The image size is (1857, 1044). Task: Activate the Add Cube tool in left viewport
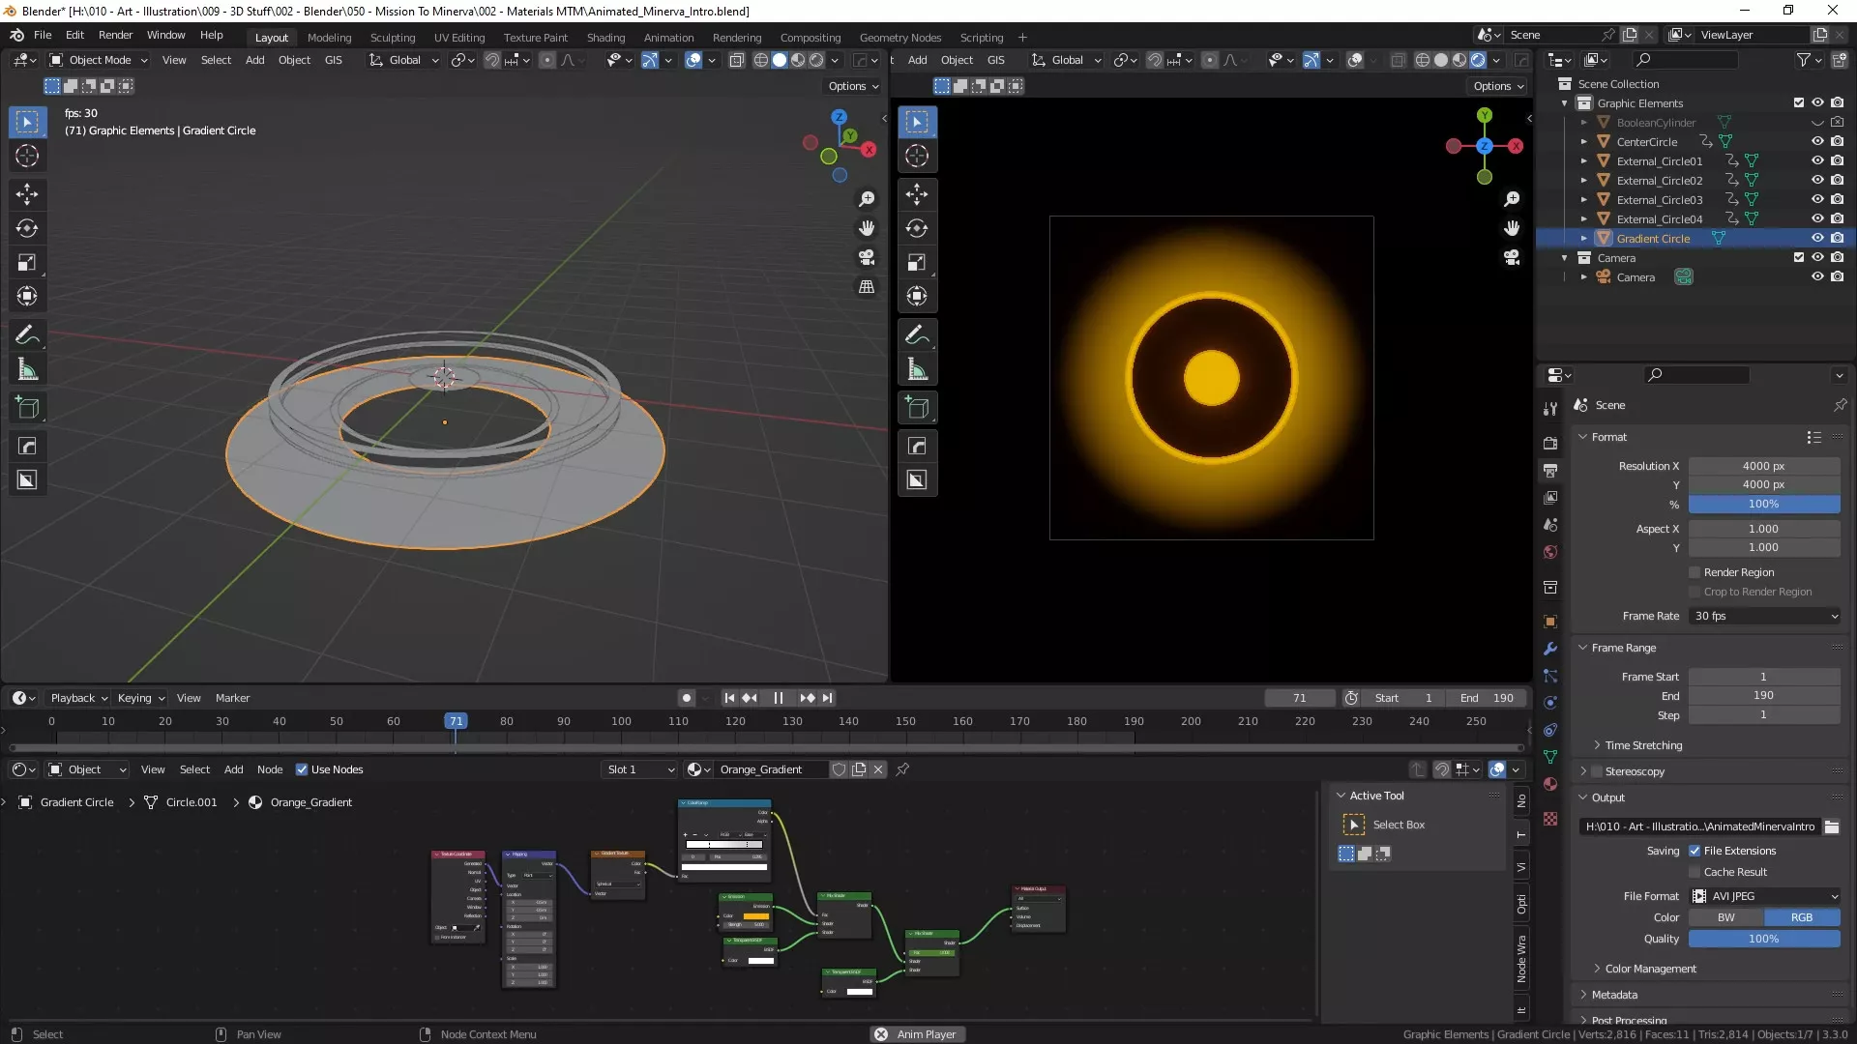[x=27, y=408]
